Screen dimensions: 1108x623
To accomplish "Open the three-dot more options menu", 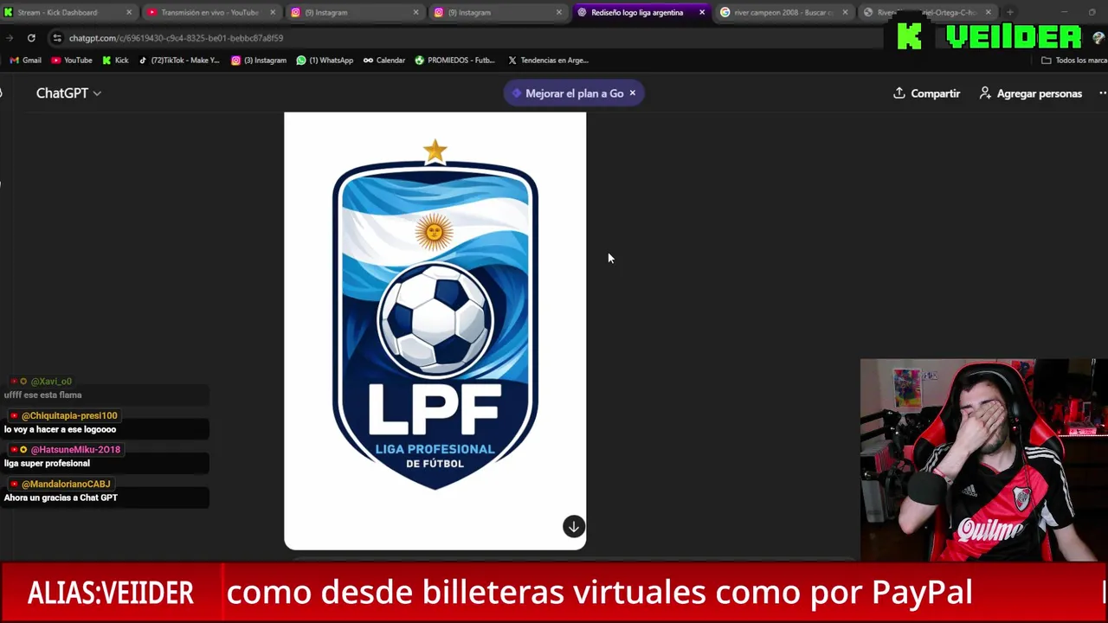I will click(x=1102, y=93).
